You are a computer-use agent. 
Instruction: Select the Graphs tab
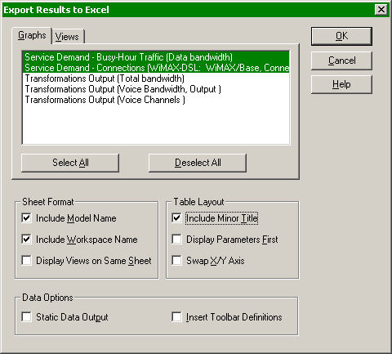point(32,35)
